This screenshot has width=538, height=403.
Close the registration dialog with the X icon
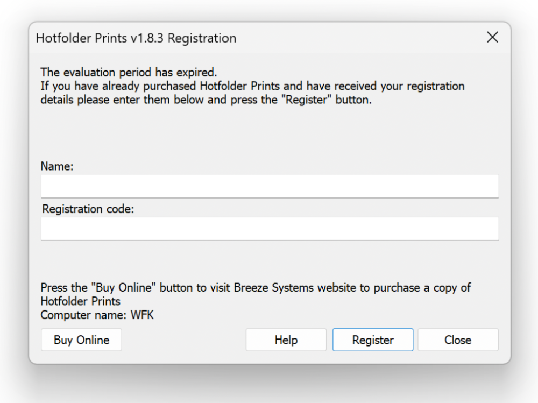click(x=492, y=38)
